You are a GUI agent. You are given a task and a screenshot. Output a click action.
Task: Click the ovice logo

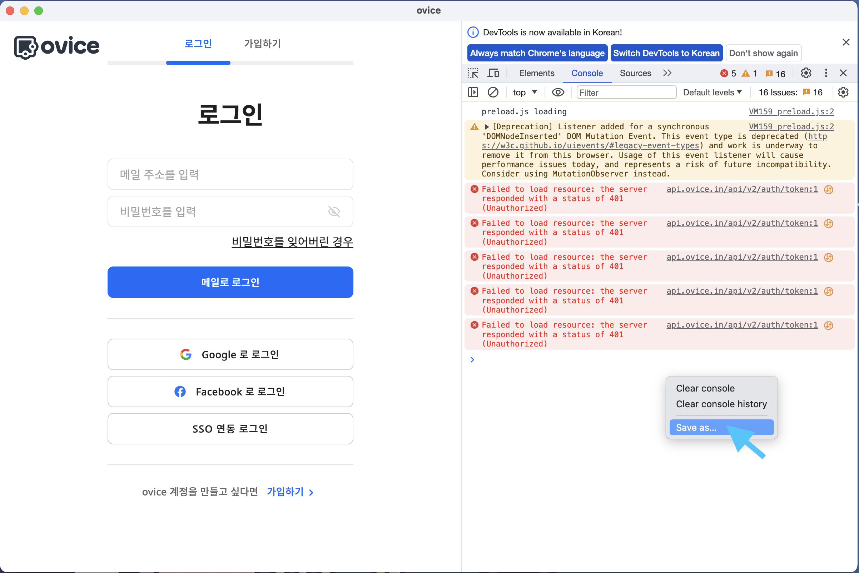[x=57, y=47]
